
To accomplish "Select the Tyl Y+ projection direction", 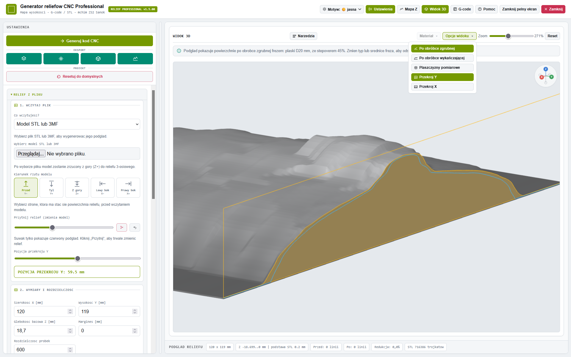I will tap(51, 188).
